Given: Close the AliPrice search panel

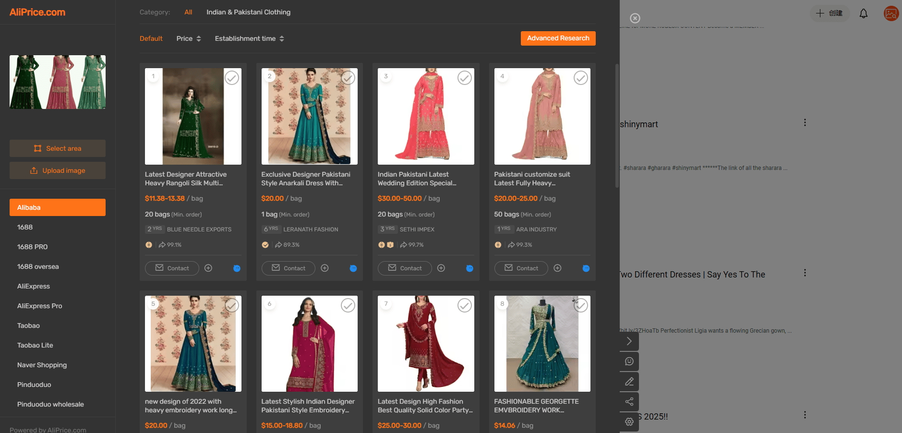Looking at the screenshot, I should coord(635,18).
